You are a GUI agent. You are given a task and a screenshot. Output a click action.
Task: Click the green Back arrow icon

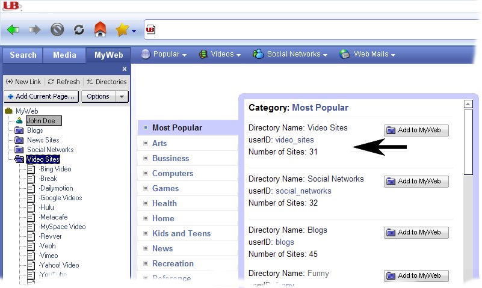[x=13, y=30]
